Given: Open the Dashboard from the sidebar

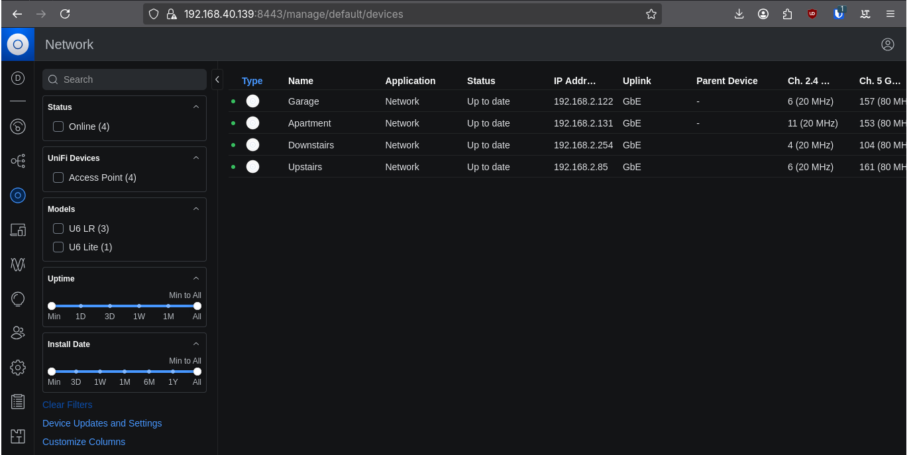Looking at the screenshot, I should tap(18, 78).
